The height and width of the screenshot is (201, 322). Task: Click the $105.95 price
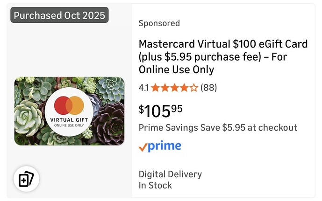[x=160, y=110]
